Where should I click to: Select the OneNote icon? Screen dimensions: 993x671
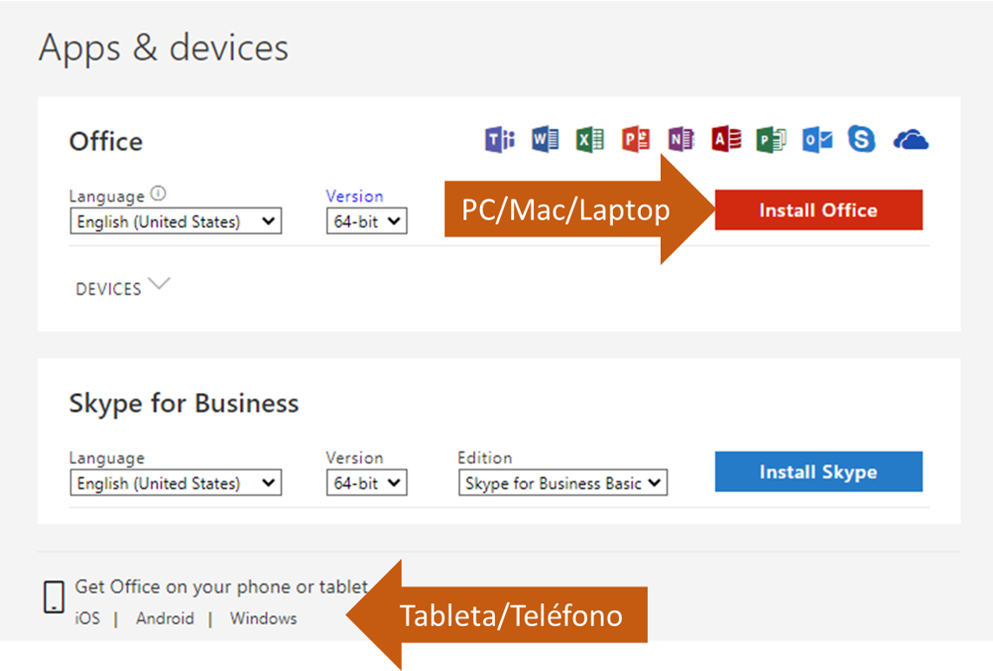[x=681, y=139]
